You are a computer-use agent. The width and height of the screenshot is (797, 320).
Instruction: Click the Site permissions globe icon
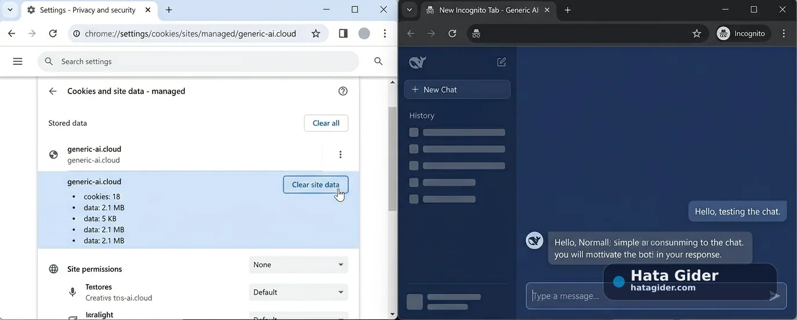53,269
